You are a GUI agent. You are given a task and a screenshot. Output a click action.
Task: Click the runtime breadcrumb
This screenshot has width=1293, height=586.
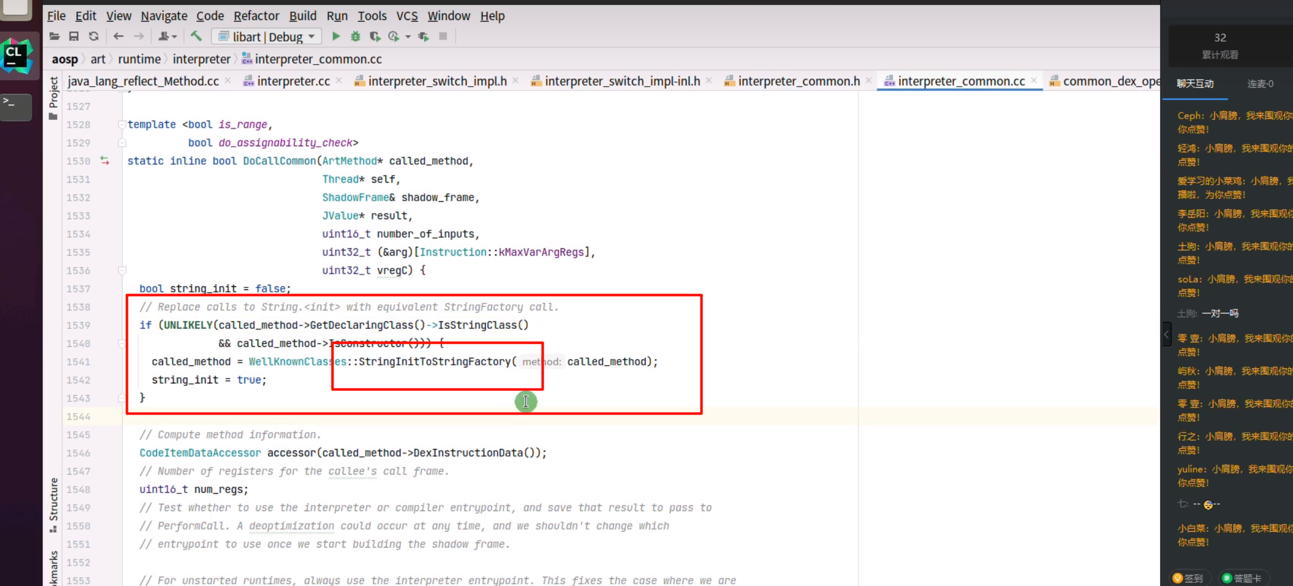(139, 59)
